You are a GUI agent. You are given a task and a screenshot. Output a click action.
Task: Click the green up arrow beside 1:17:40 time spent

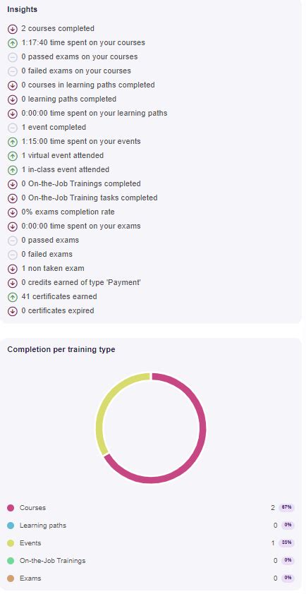(x=13, y=43)
